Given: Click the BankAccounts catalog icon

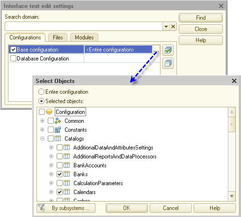Looking at the screenshot, I should pos(67,165).
